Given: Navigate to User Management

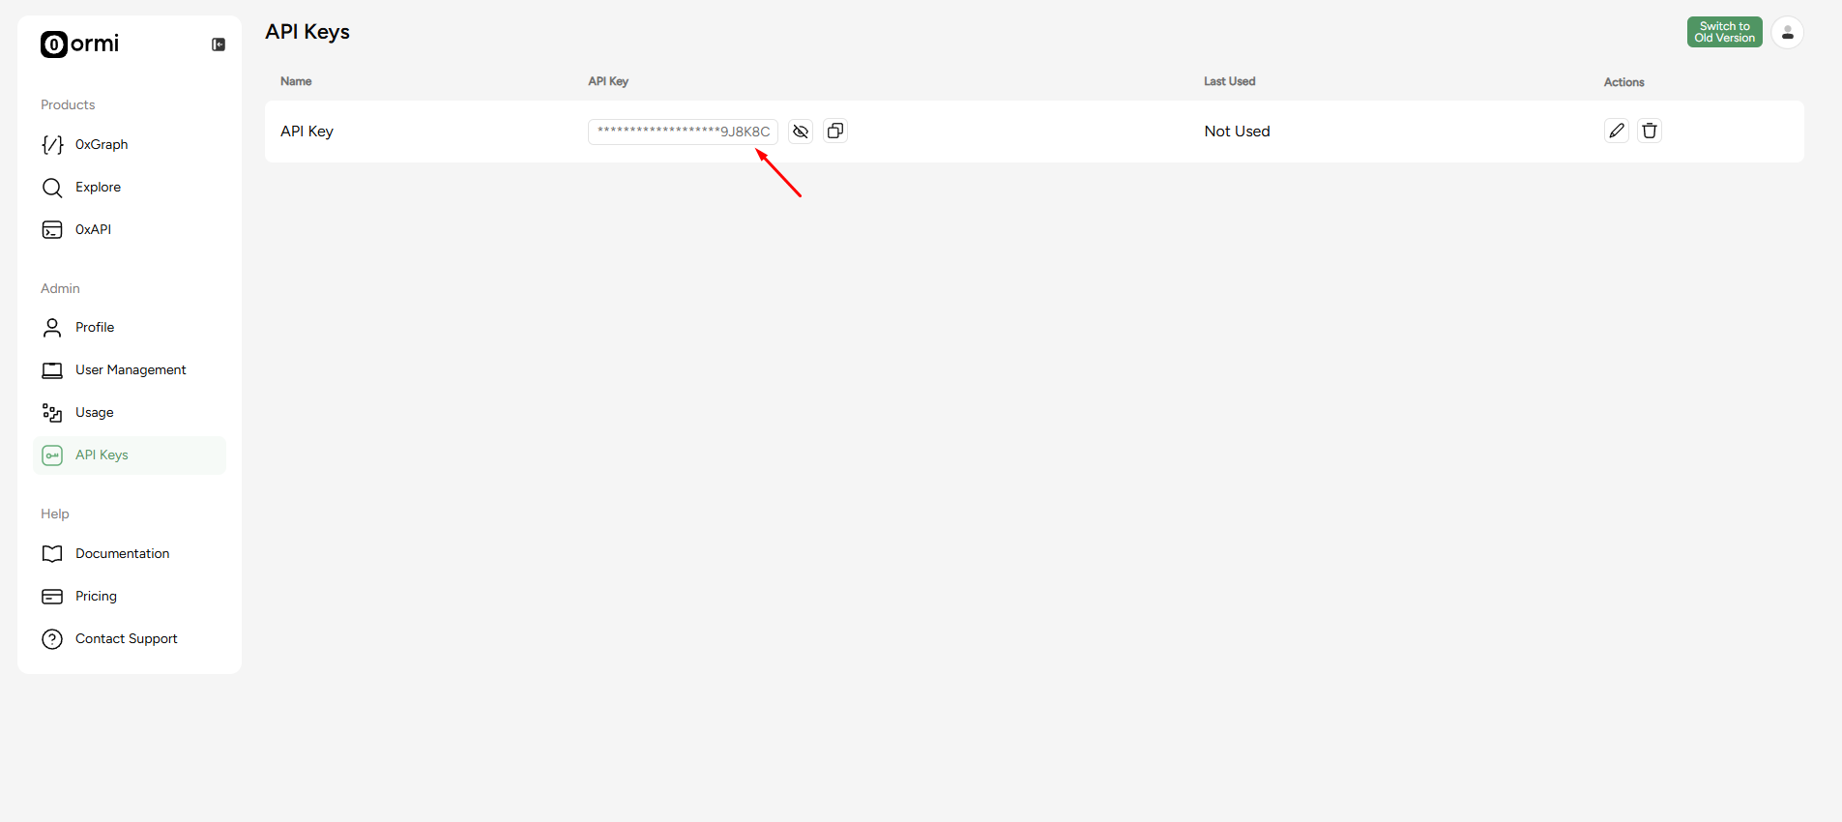Looking at the screenshot, I should pyautogui.click(x=130, y=370).
